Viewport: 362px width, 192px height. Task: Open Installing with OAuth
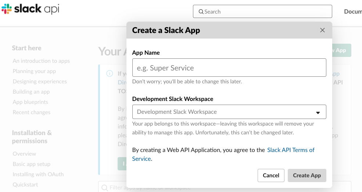point(38,174)
